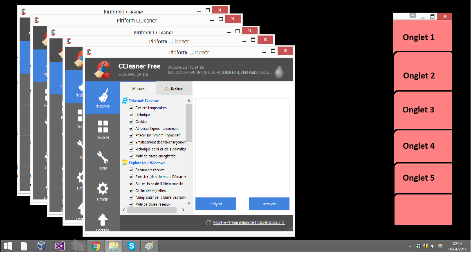Switch to the Applications tab
471x253 pixels.
coord(174,88)
